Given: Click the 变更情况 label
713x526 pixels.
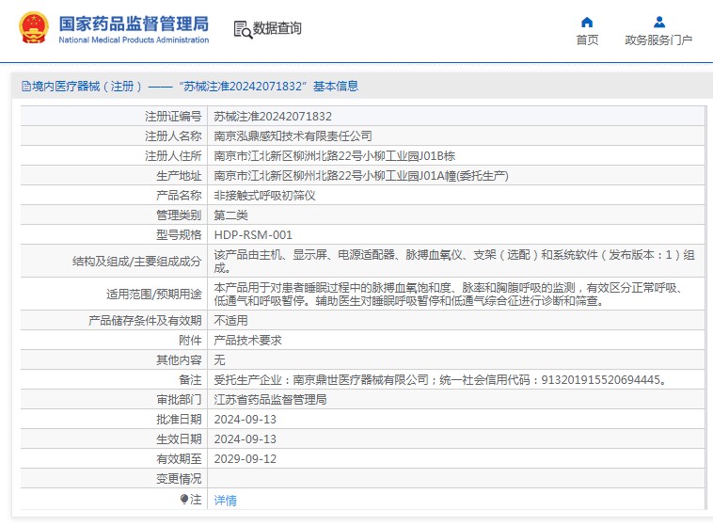Looking at the screenshot, I should click(x=179, y=479).
